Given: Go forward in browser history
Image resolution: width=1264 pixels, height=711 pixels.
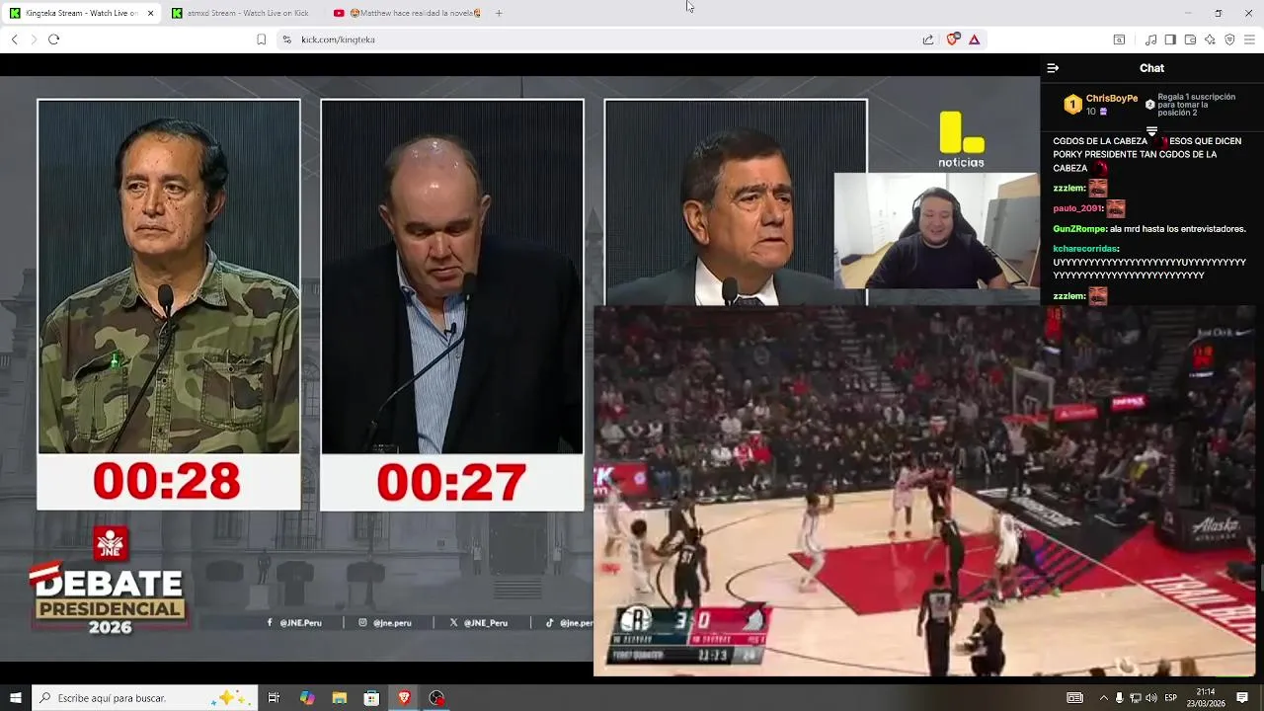Looking at the screenshot, I should tap(34, 39).
